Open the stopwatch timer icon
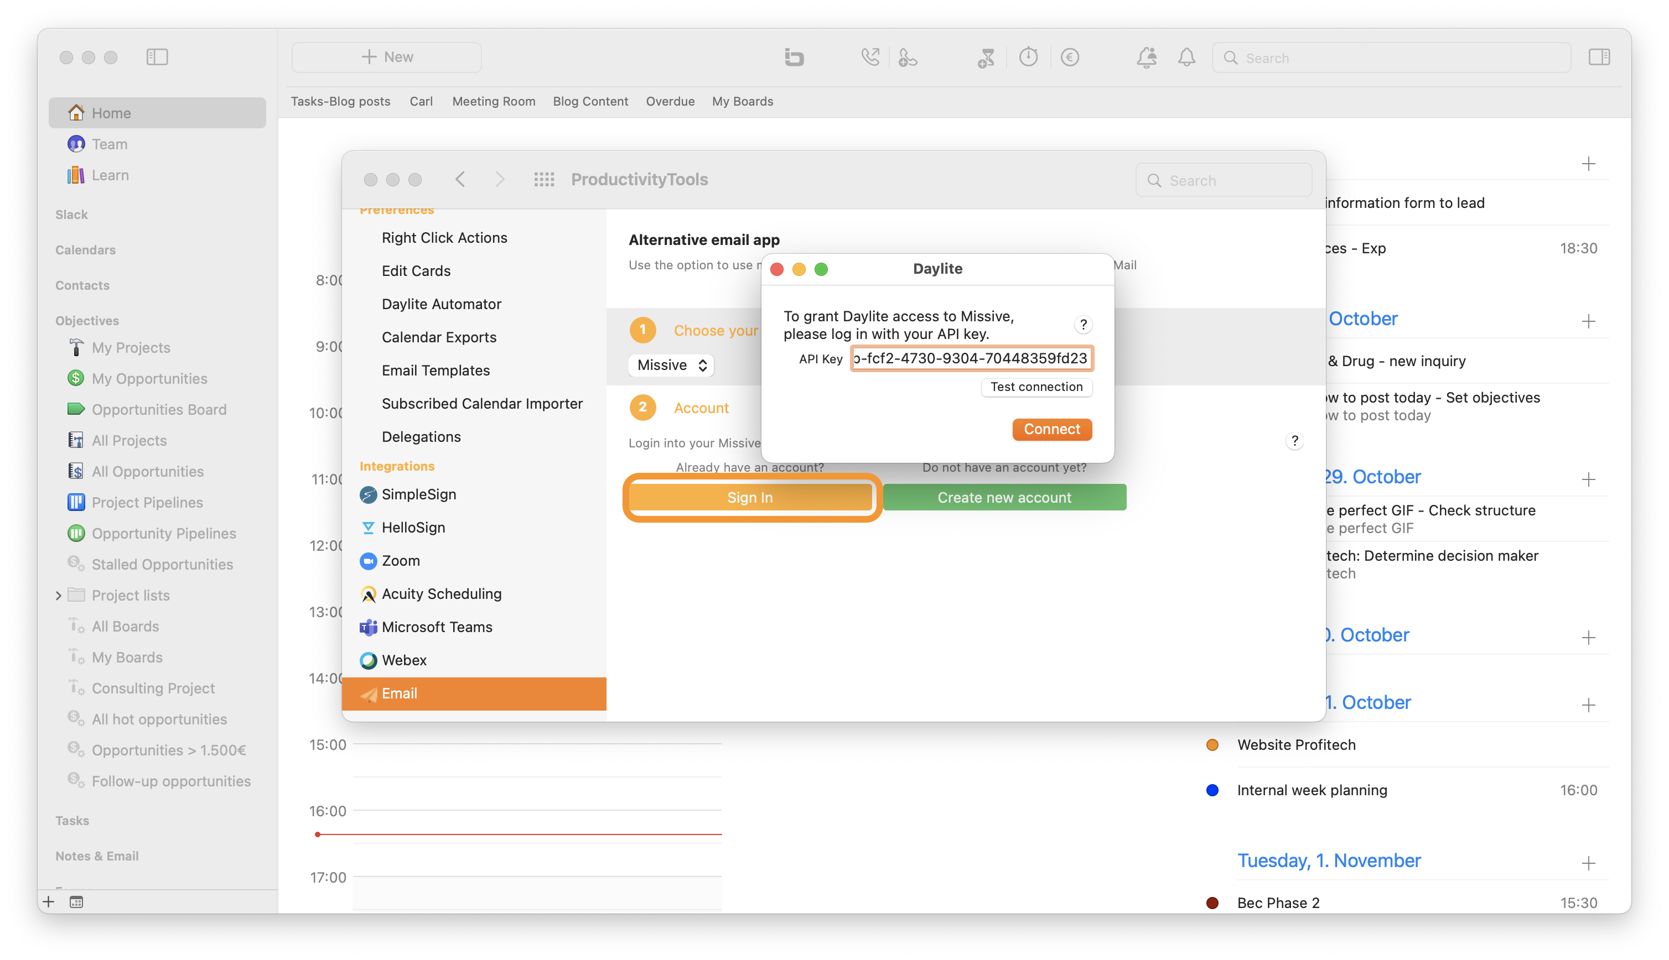Image resolution: width=1669 pixels, height=960 pixels. pos(1028,58)
